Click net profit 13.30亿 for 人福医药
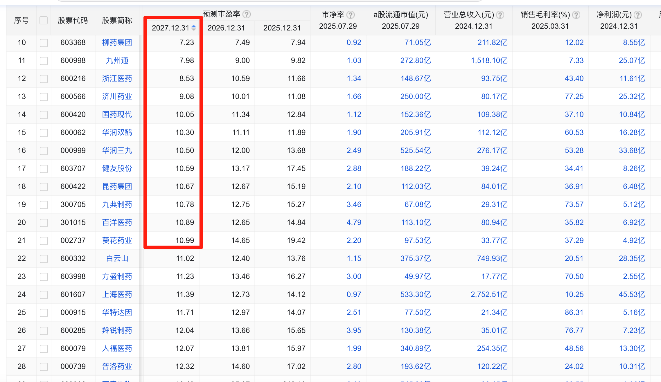The height and width of the screenshot is (382, 661). 632,348
